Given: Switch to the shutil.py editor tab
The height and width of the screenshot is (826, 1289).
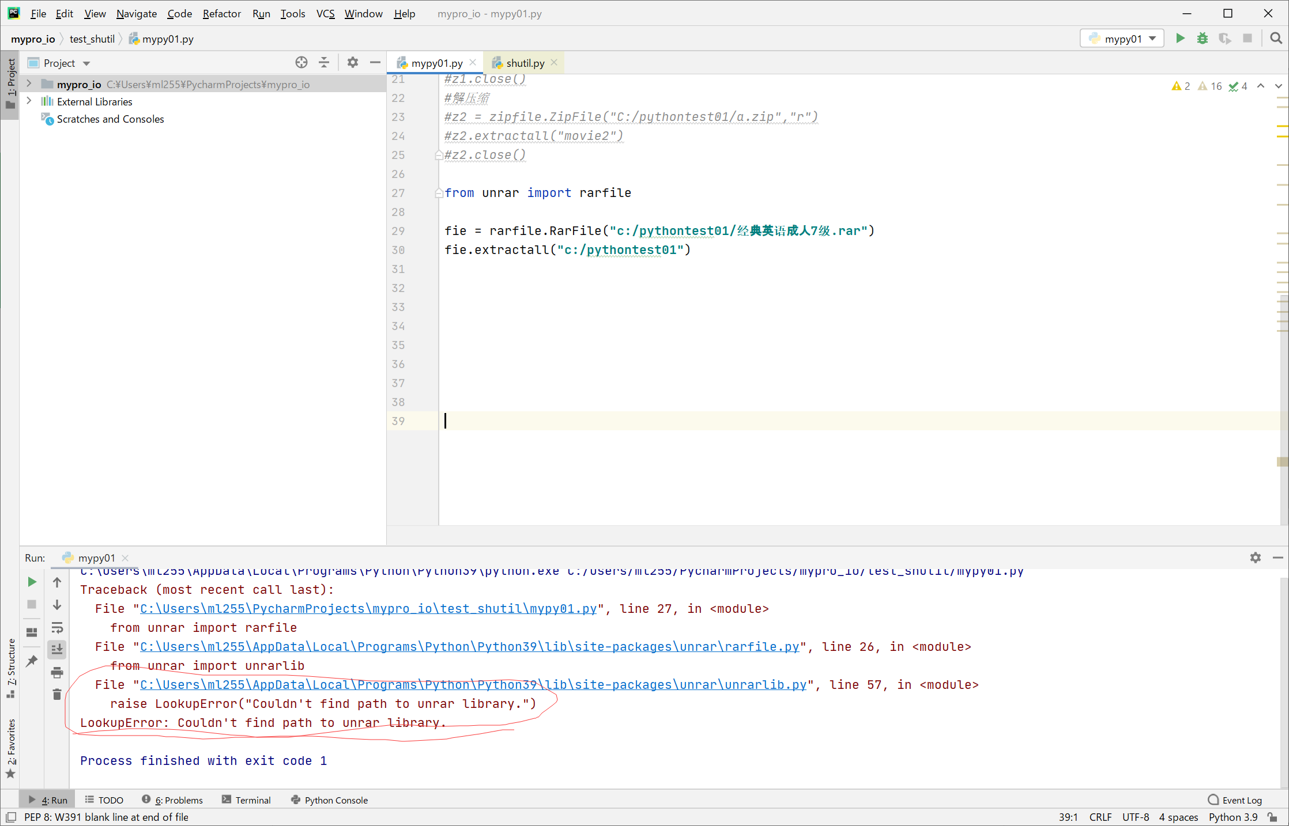Looking at the screenshot, I should (525, 63).
